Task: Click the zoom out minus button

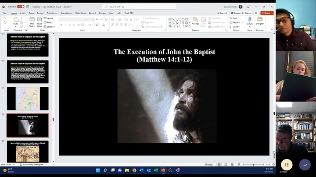Action: tap(244, 165)
